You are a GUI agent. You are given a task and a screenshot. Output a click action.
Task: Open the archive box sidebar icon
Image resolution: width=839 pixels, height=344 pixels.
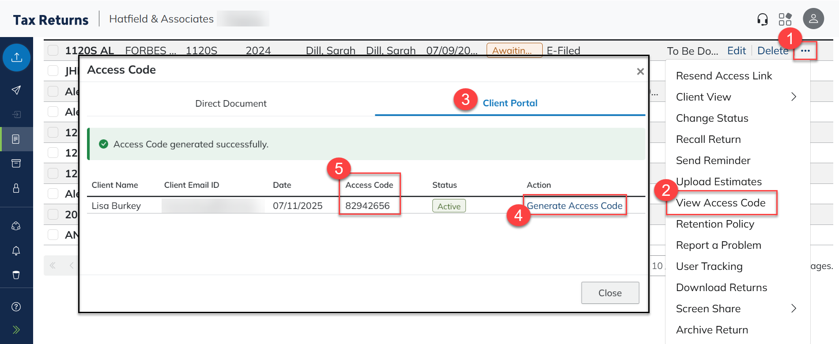pyautogui.click(x=16, y=164)
